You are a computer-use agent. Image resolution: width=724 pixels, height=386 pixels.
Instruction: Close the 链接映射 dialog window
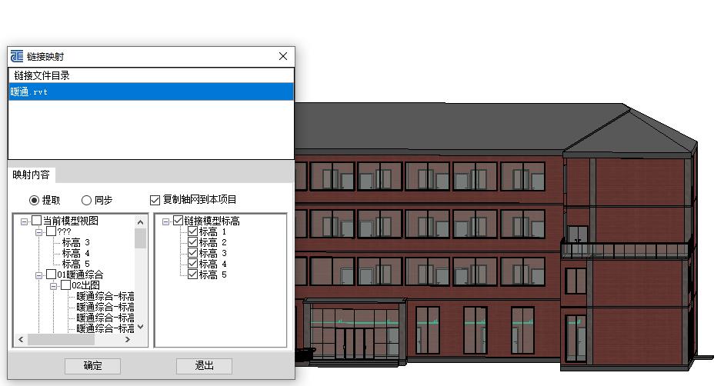point(283,56)
